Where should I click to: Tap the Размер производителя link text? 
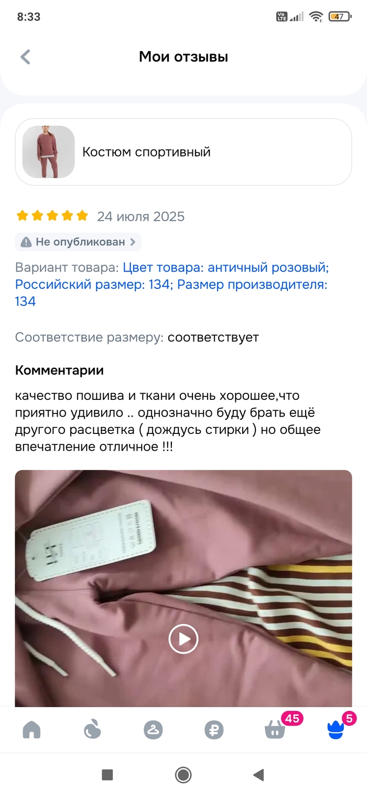coord(252,284)
